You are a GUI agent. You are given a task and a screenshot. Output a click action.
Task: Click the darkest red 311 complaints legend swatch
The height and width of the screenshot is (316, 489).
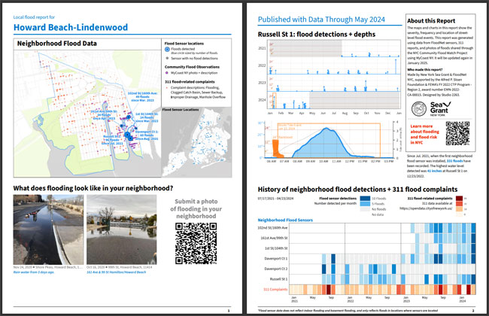coord(459,199)
